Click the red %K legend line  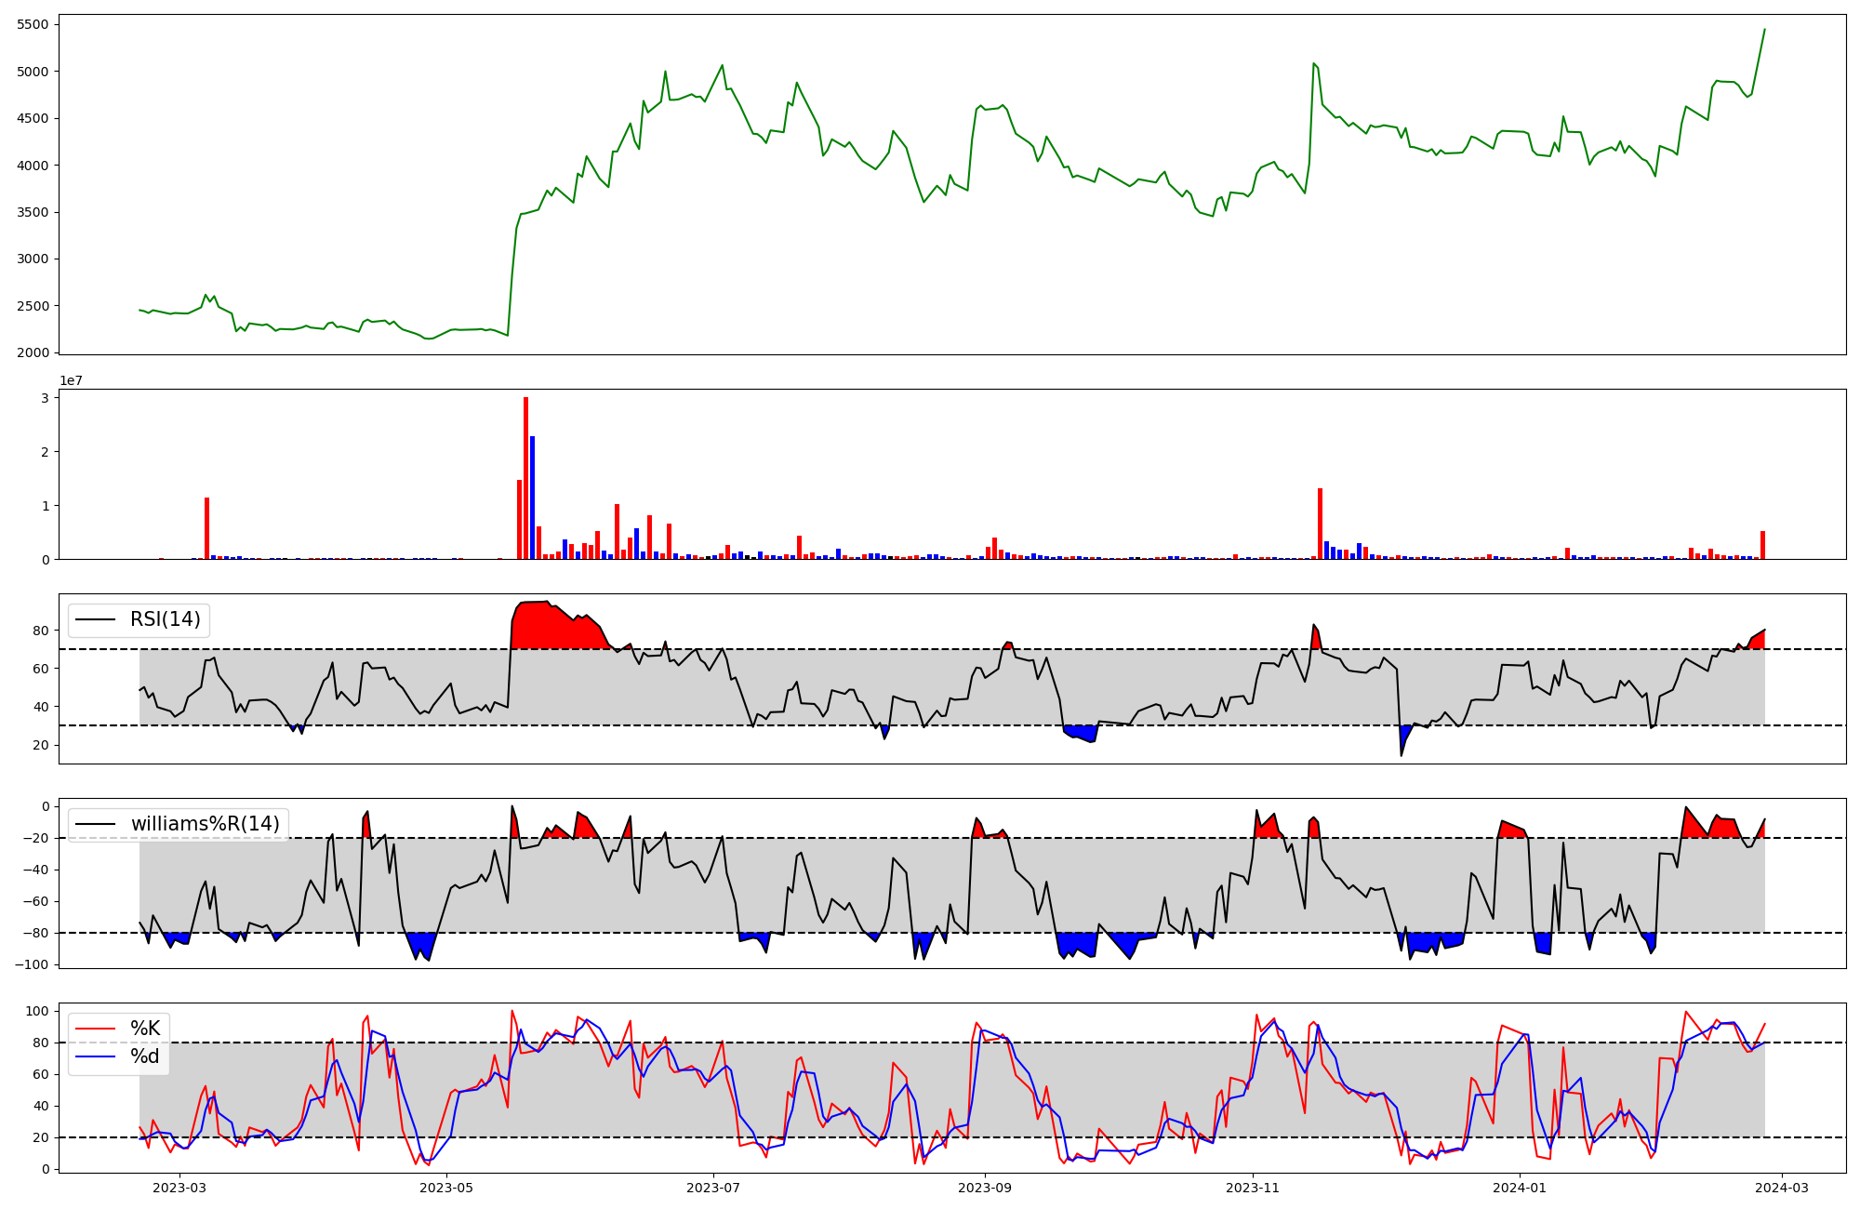[x=95, y=1029]
